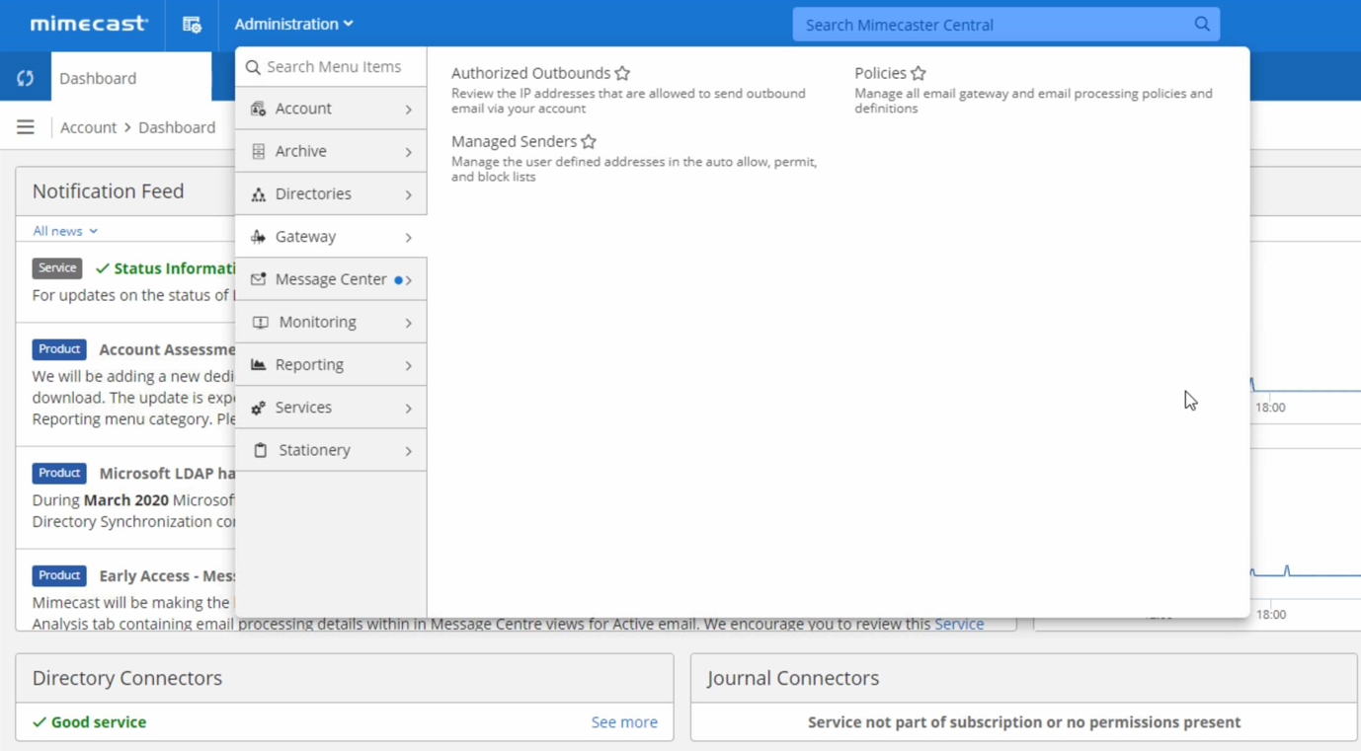This screenshot has width=1361, height=751.
Task: Open the All news filter dropdown
Action: pos(65,231)
